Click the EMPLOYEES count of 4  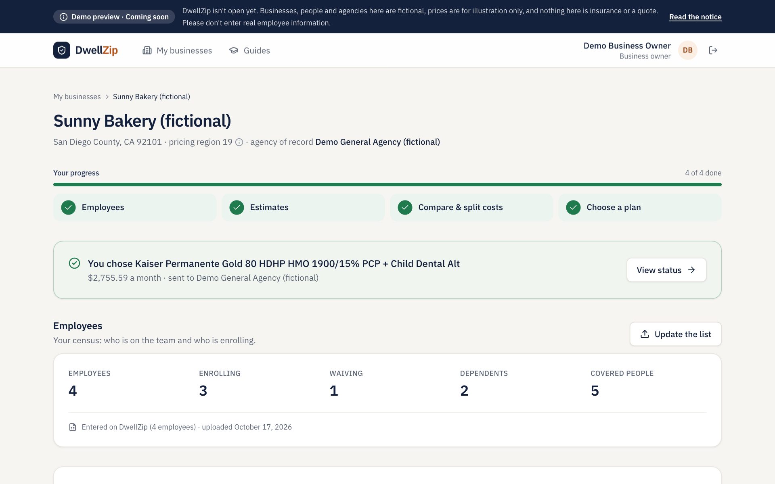[73, 390]
